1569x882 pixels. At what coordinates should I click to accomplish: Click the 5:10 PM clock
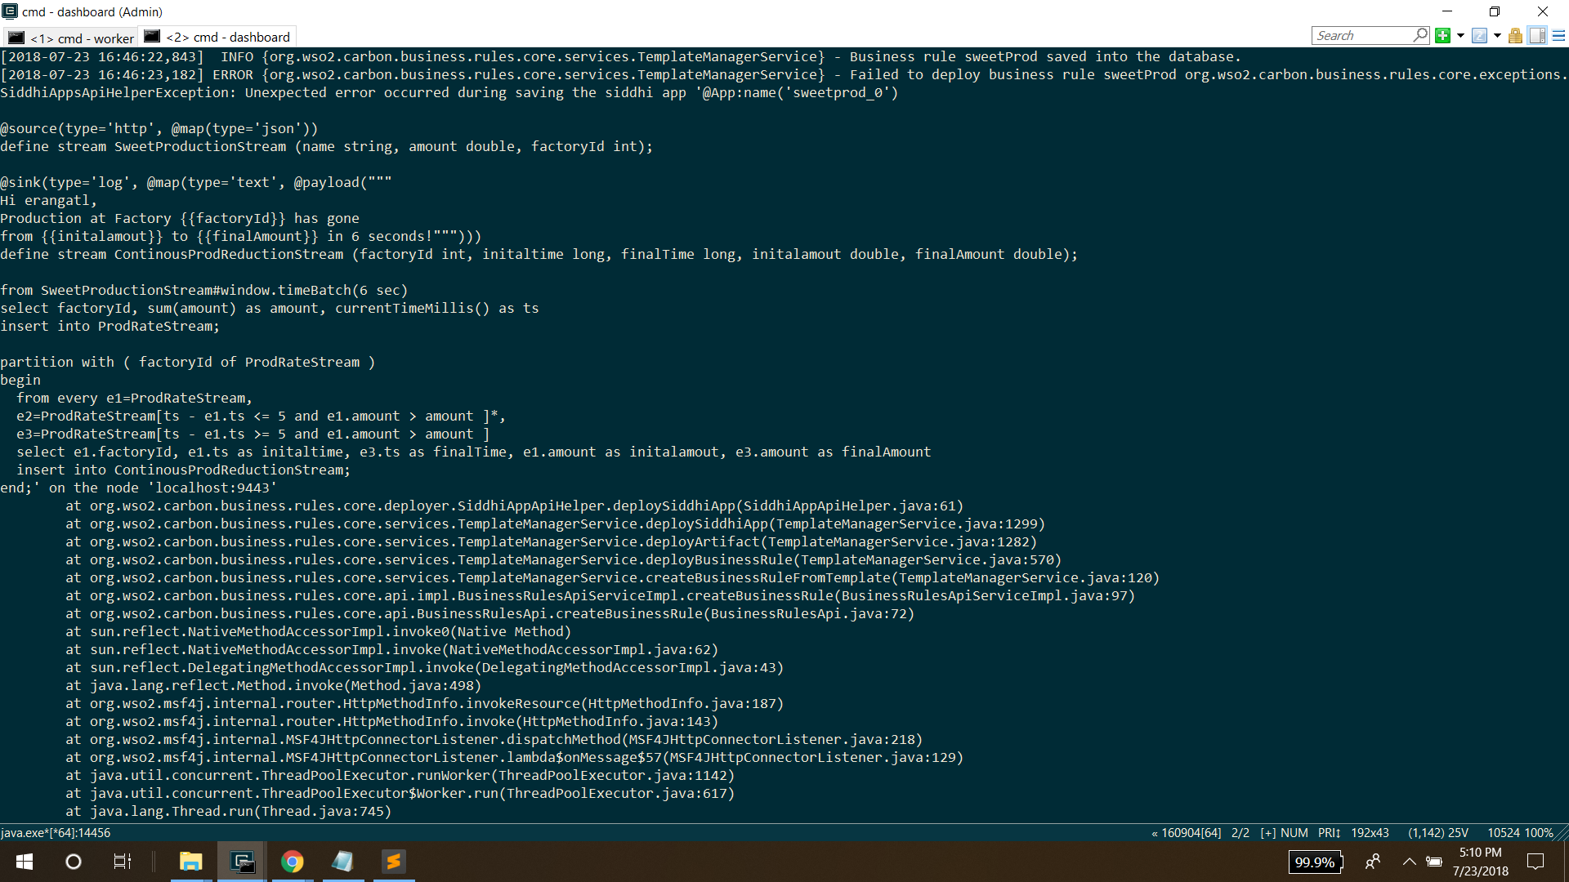click(x=1480, y=853)
